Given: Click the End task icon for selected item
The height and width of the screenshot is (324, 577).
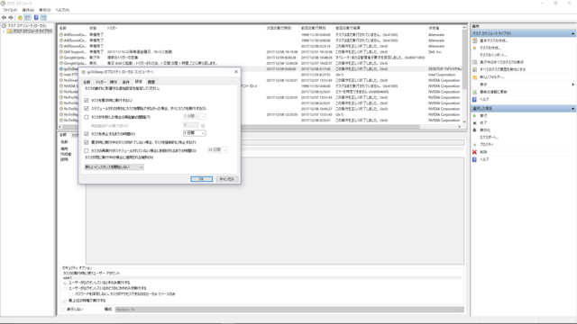Looking at the screenshot, I should [x=475, y=123].
